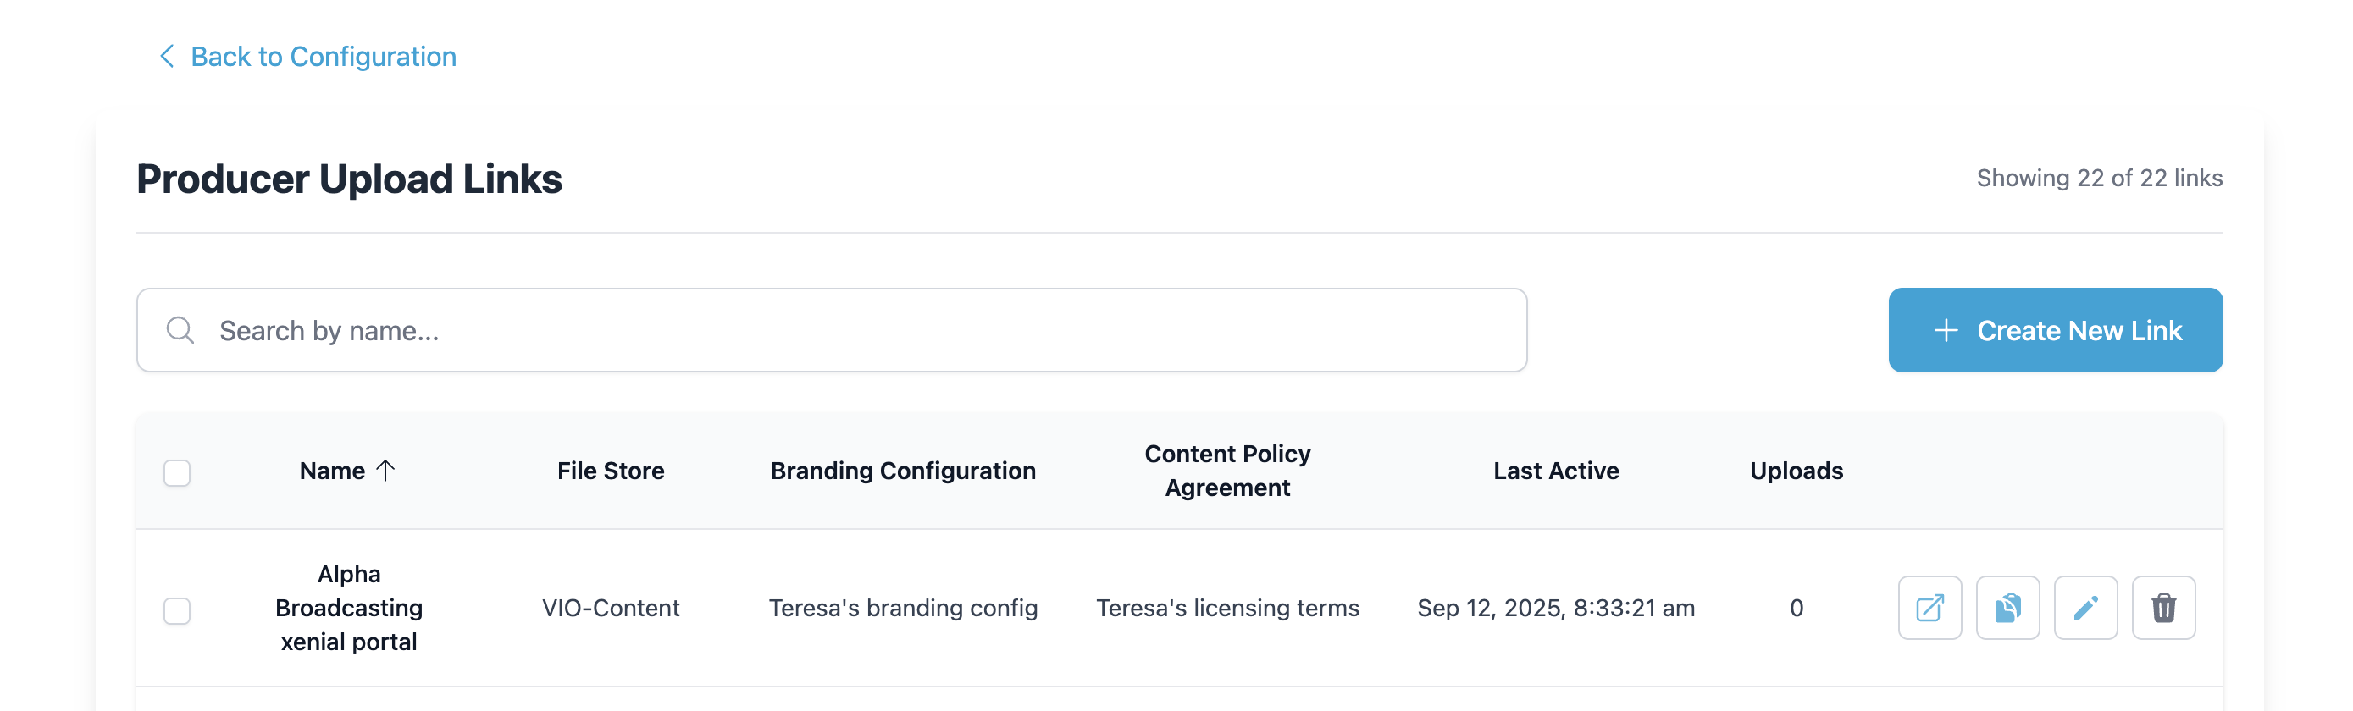
Task: Check the Alpha Broadcasting xenial portal row
Action: coord(176,610)
